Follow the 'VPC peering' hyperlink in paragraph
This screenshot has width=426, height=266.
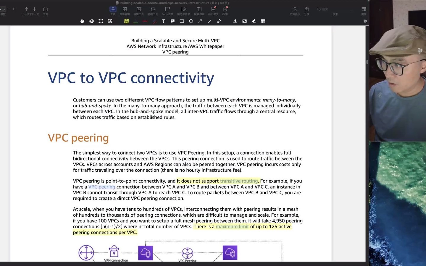coord(101,187)
